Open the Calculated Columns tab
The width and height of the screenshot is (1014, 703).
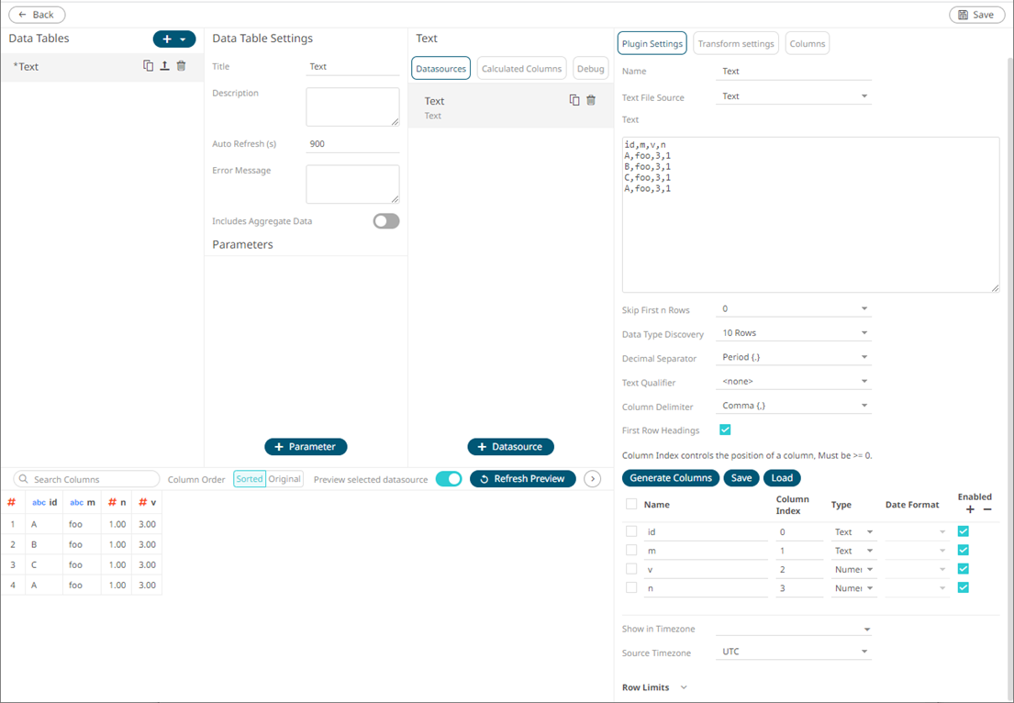[521, 69]
